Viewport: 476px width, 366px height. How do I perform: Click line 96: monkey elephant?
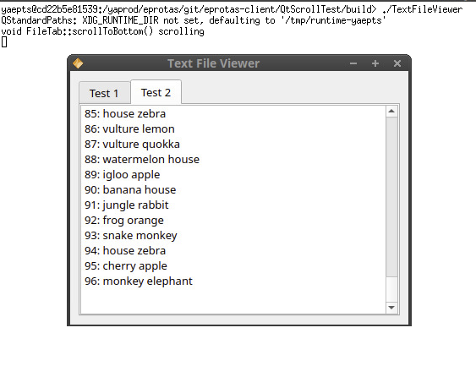click(x=139, y=281)
